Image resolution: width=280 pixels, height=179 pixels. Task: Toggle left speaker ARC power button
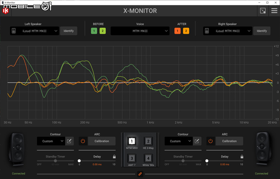[x=83, y=141]
